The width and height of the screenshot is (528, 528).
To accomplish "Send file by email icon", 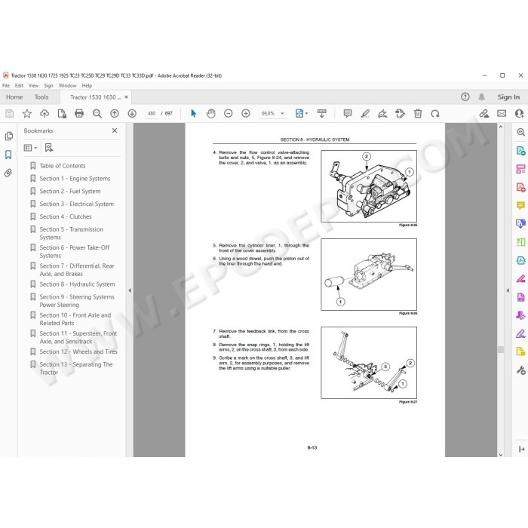I will [x=502, y=113].
